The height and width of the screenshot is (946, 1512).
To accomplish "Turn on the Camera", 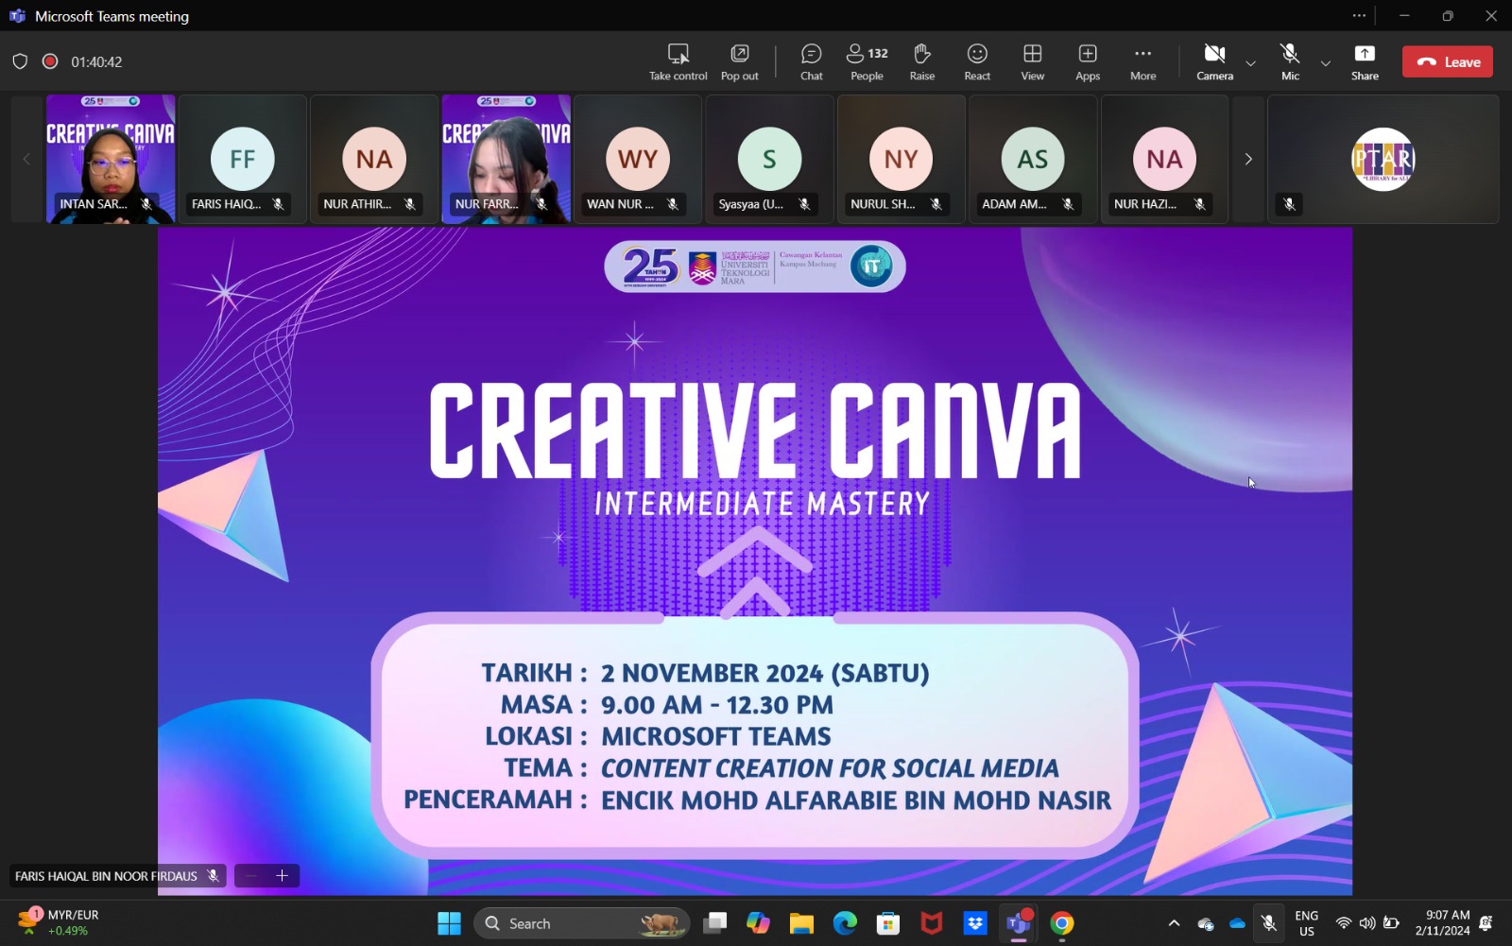I will coord(1214,62).
